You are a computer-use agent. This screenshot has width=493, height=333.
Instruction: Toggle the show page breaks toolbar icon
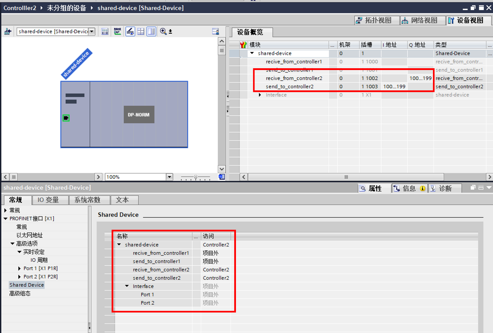141,31
